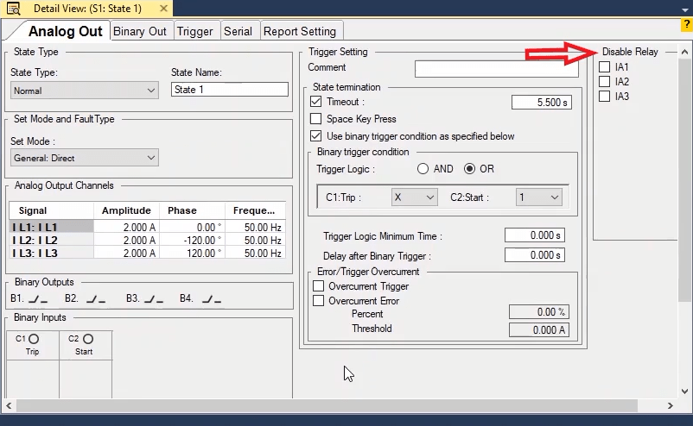Expand the Set Mode dropdown
The width and height of the screenshot is (693, 426).
pyautogui.click(x=85, y=158)
